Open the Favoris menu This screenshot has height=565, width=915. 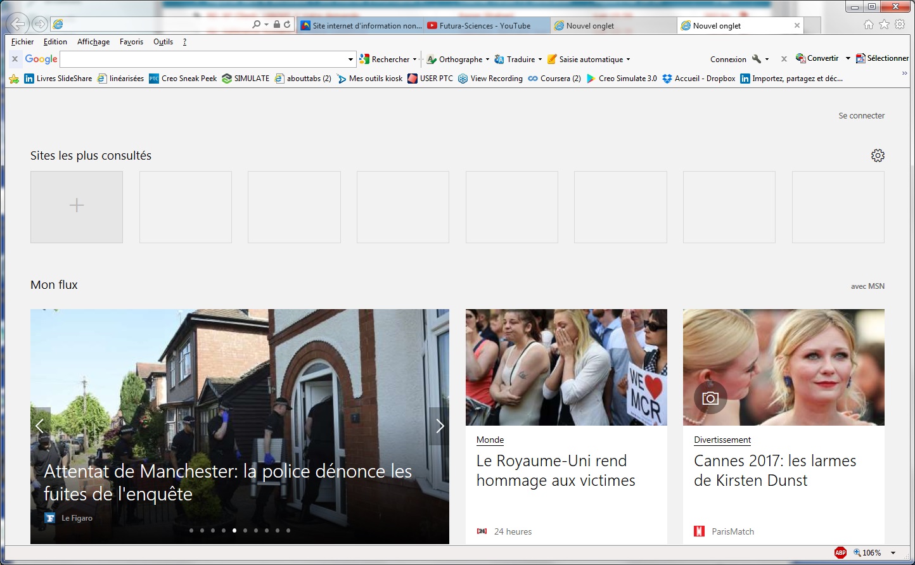(131, 42)
